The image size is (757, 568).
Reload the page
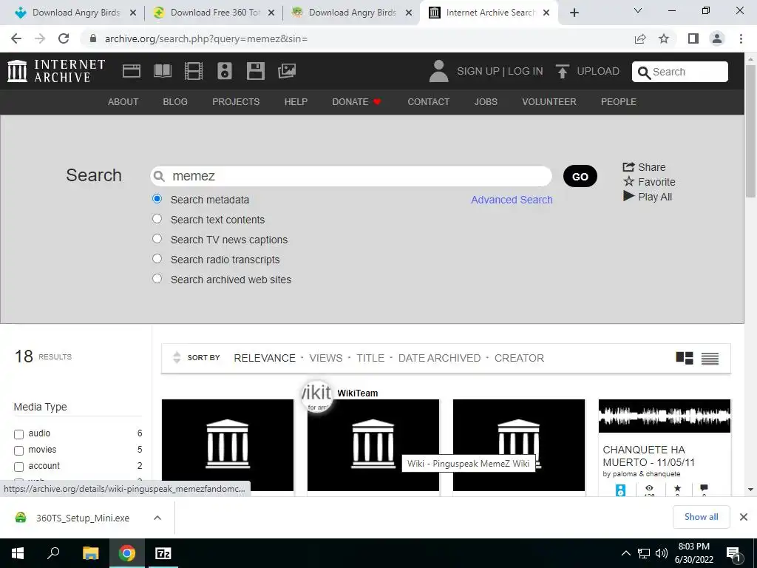click(64, 38)
